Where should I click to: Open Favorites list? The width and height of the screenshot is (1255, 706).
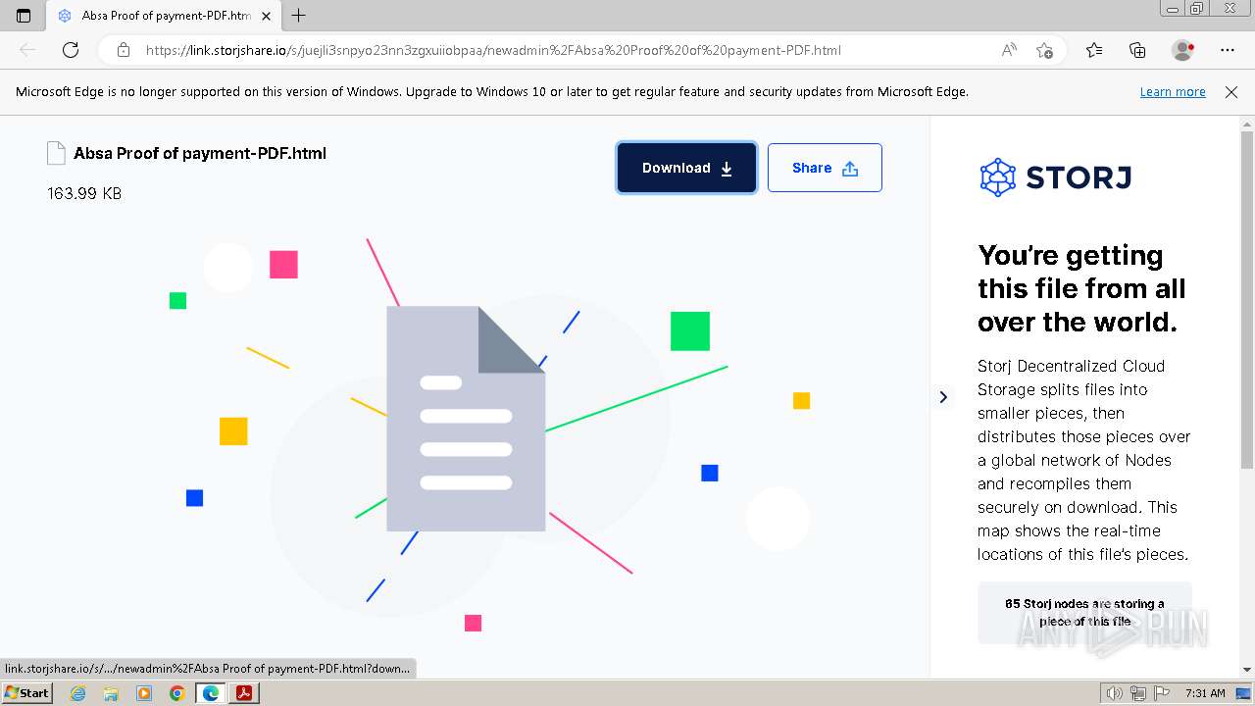click(x=1094, y=50)
